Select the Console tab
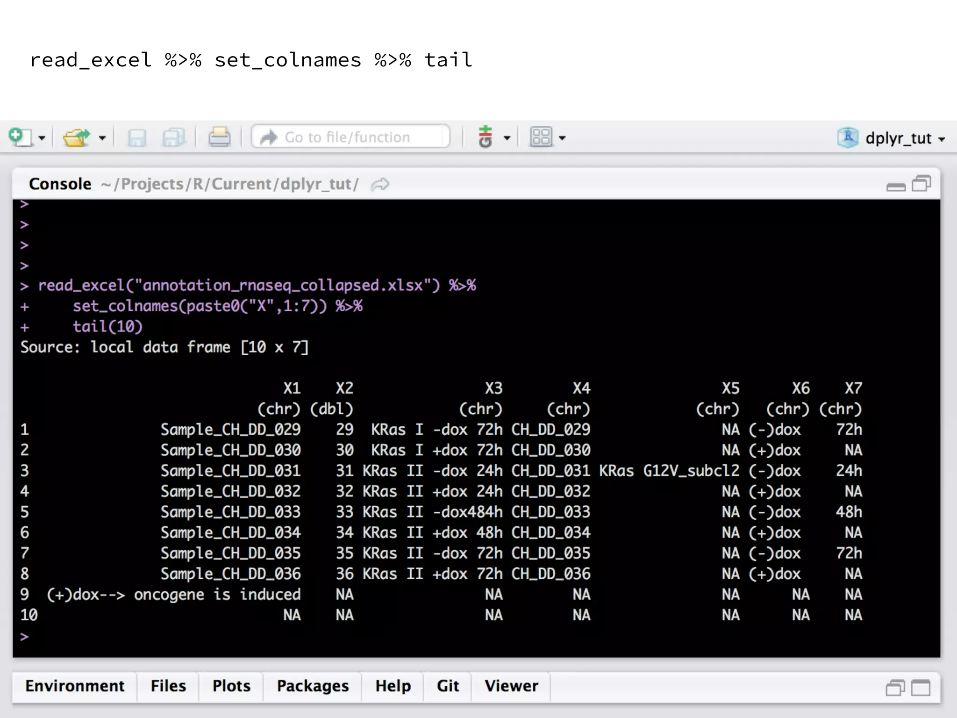Screen dimensions: 957x718 coord(60,184)
